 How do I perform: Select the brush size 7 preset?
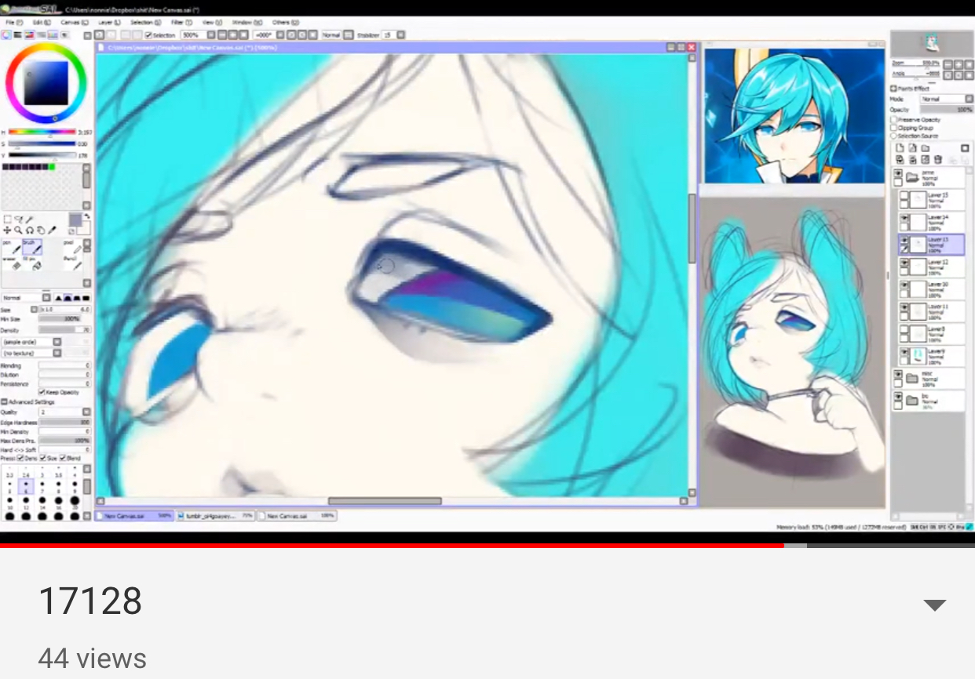42,487
